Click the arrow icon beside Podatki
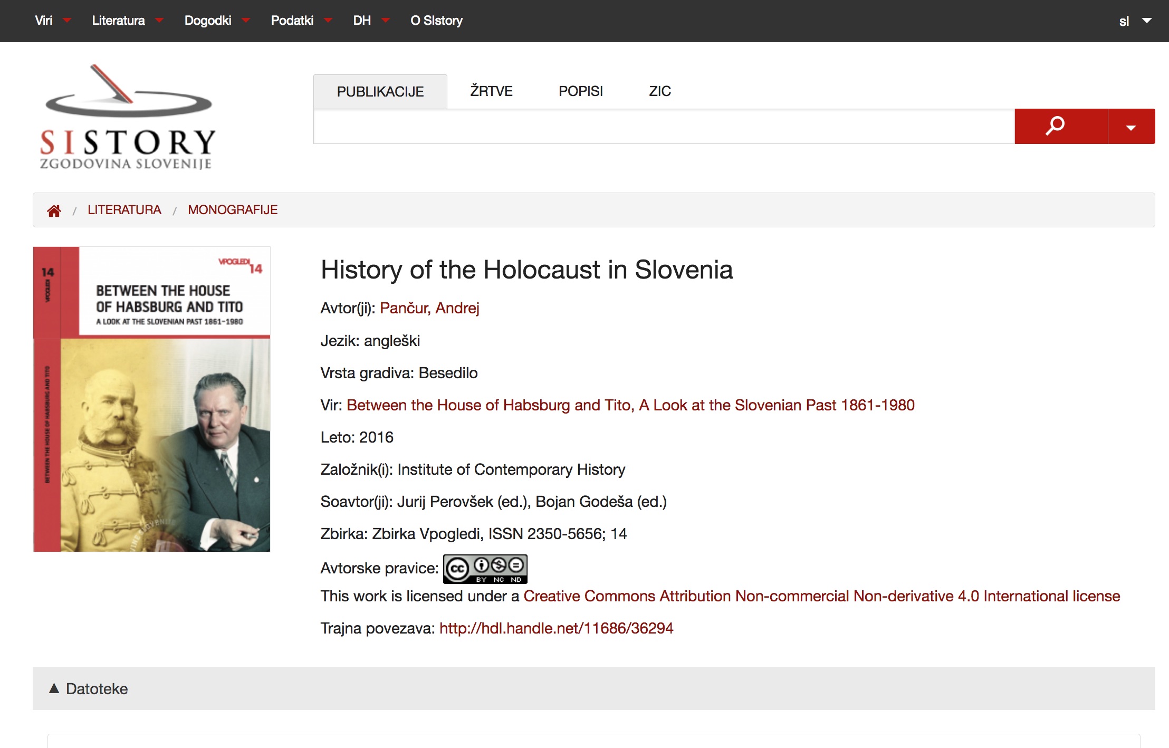1169x748 pixels. point(328,21)
